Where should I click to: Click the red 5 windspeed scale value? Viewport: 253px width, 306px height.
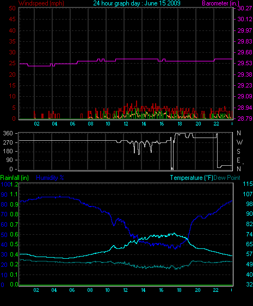pyautogui.click(x=14, y=108)
